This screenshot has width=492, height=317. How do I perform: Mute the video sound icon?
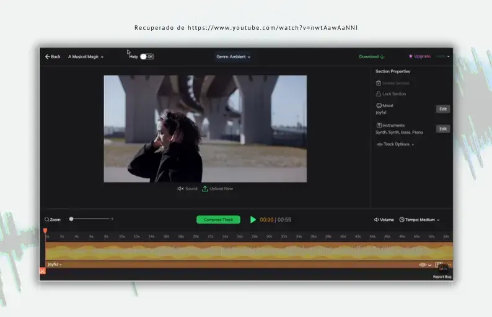pyautogui.click(x=180, y=188)
